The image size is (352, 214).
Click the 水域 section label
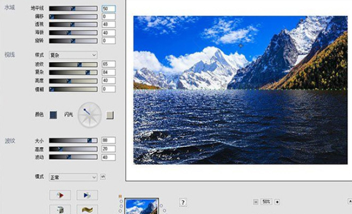tap(10, 8)
